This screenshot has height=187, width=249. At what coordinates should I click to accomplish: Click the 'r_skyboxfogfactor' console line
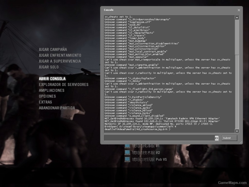(x=130, y=78)
